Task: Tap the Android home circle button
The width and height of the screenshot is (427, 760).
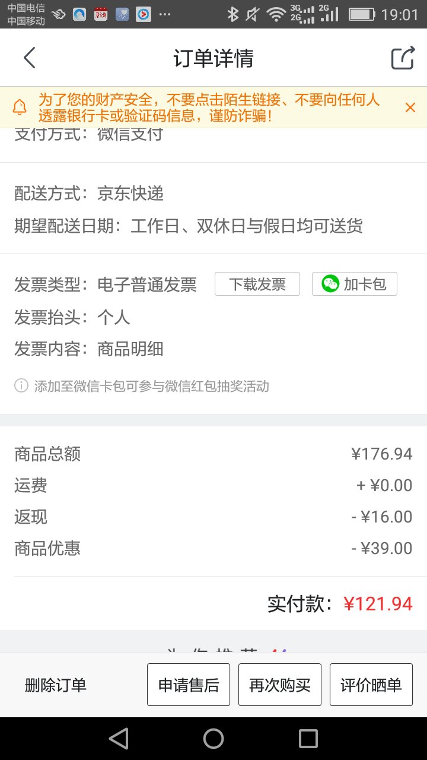Action: point(213,739)
